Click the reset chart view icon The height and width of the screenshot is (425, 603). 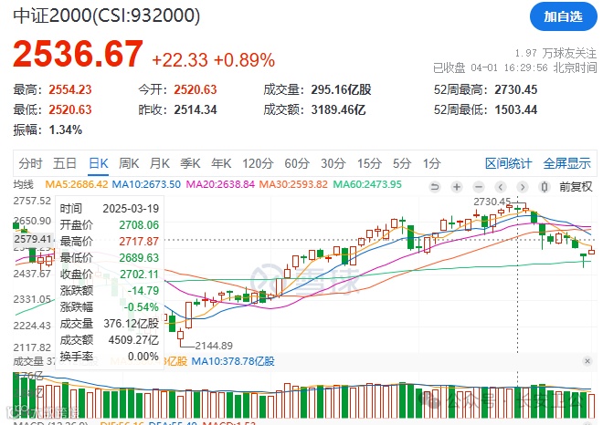tap(435, 187)
